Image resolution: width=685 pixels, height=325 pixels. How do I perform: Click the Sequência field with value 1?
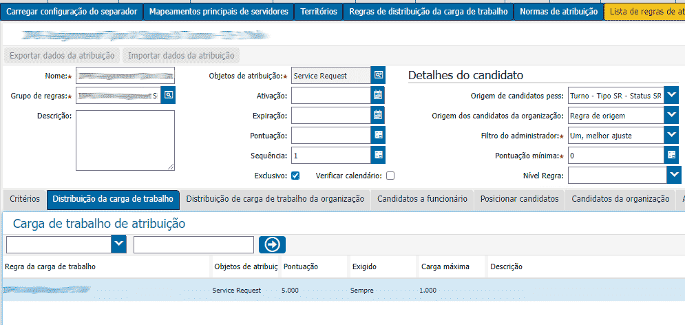click(331, 155)
